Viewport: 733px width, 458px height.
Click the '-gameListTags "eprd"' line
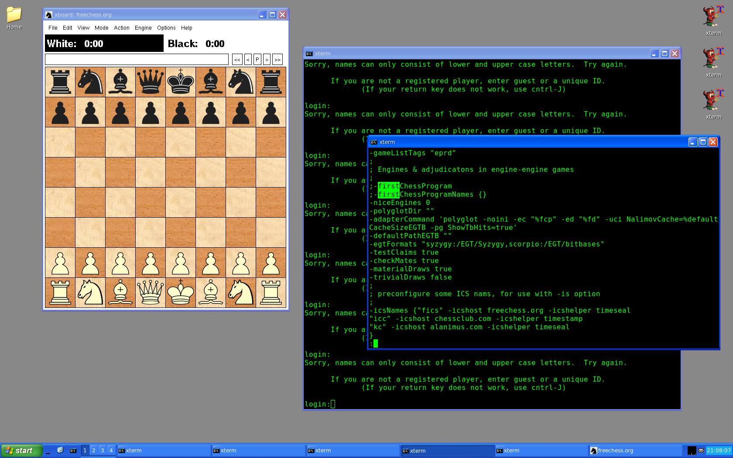click(413, 153)
